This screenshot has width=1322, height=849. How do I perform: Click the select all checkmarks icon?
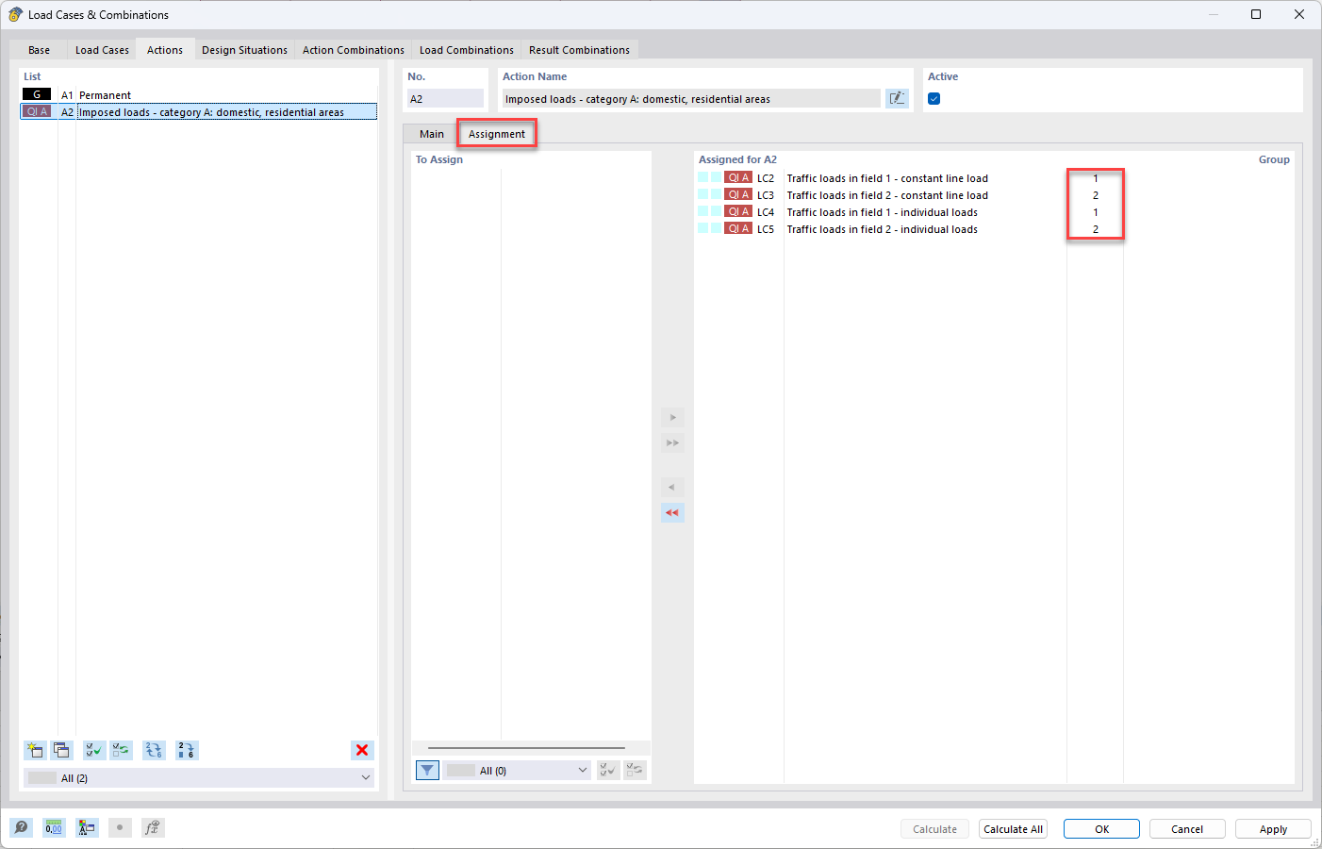(94, 751)
